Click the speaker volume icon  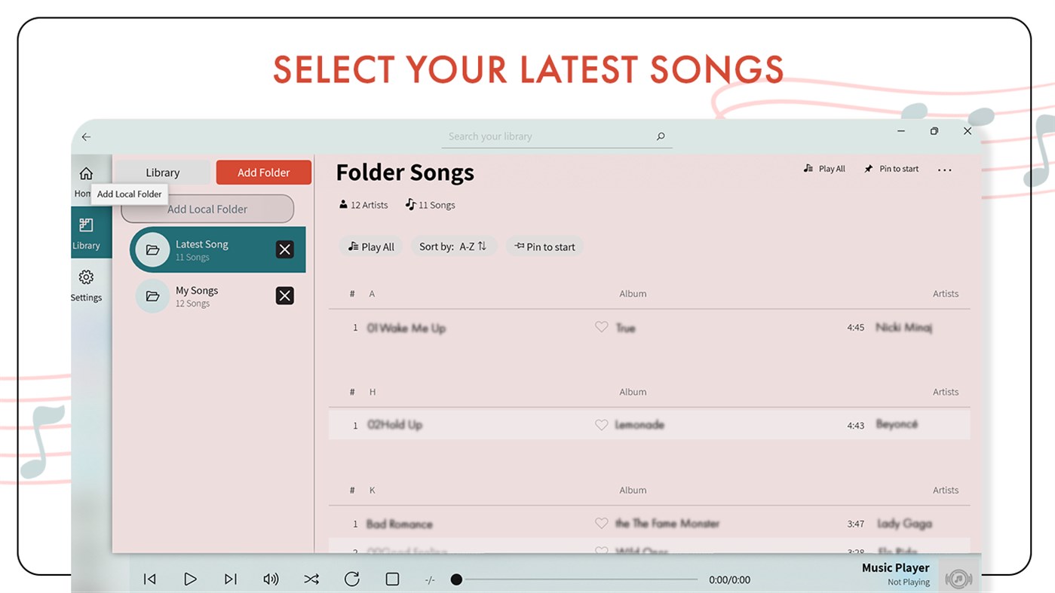pyautogui.click(x=271, y=579)
